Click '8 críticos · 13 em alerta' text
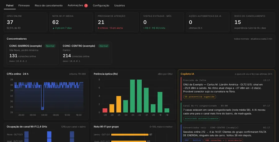This screenshot has width=279, height=142. coord(110,28)
